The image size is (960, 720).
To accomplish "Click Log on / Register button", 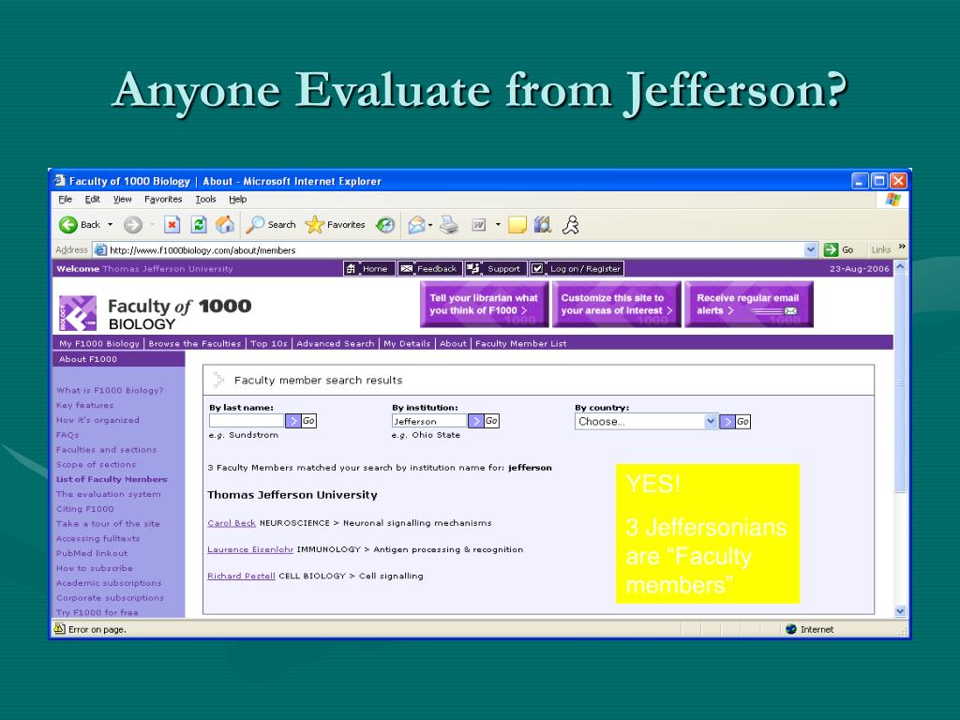I will [577, 269].
